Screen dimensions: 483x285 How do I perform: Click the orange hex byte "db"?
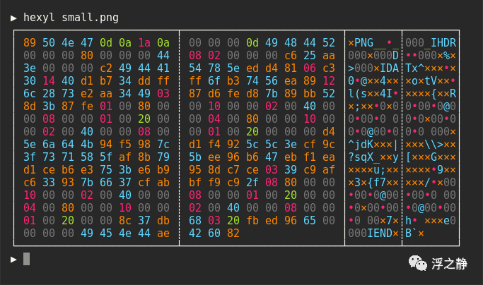(x=163, y=220)
